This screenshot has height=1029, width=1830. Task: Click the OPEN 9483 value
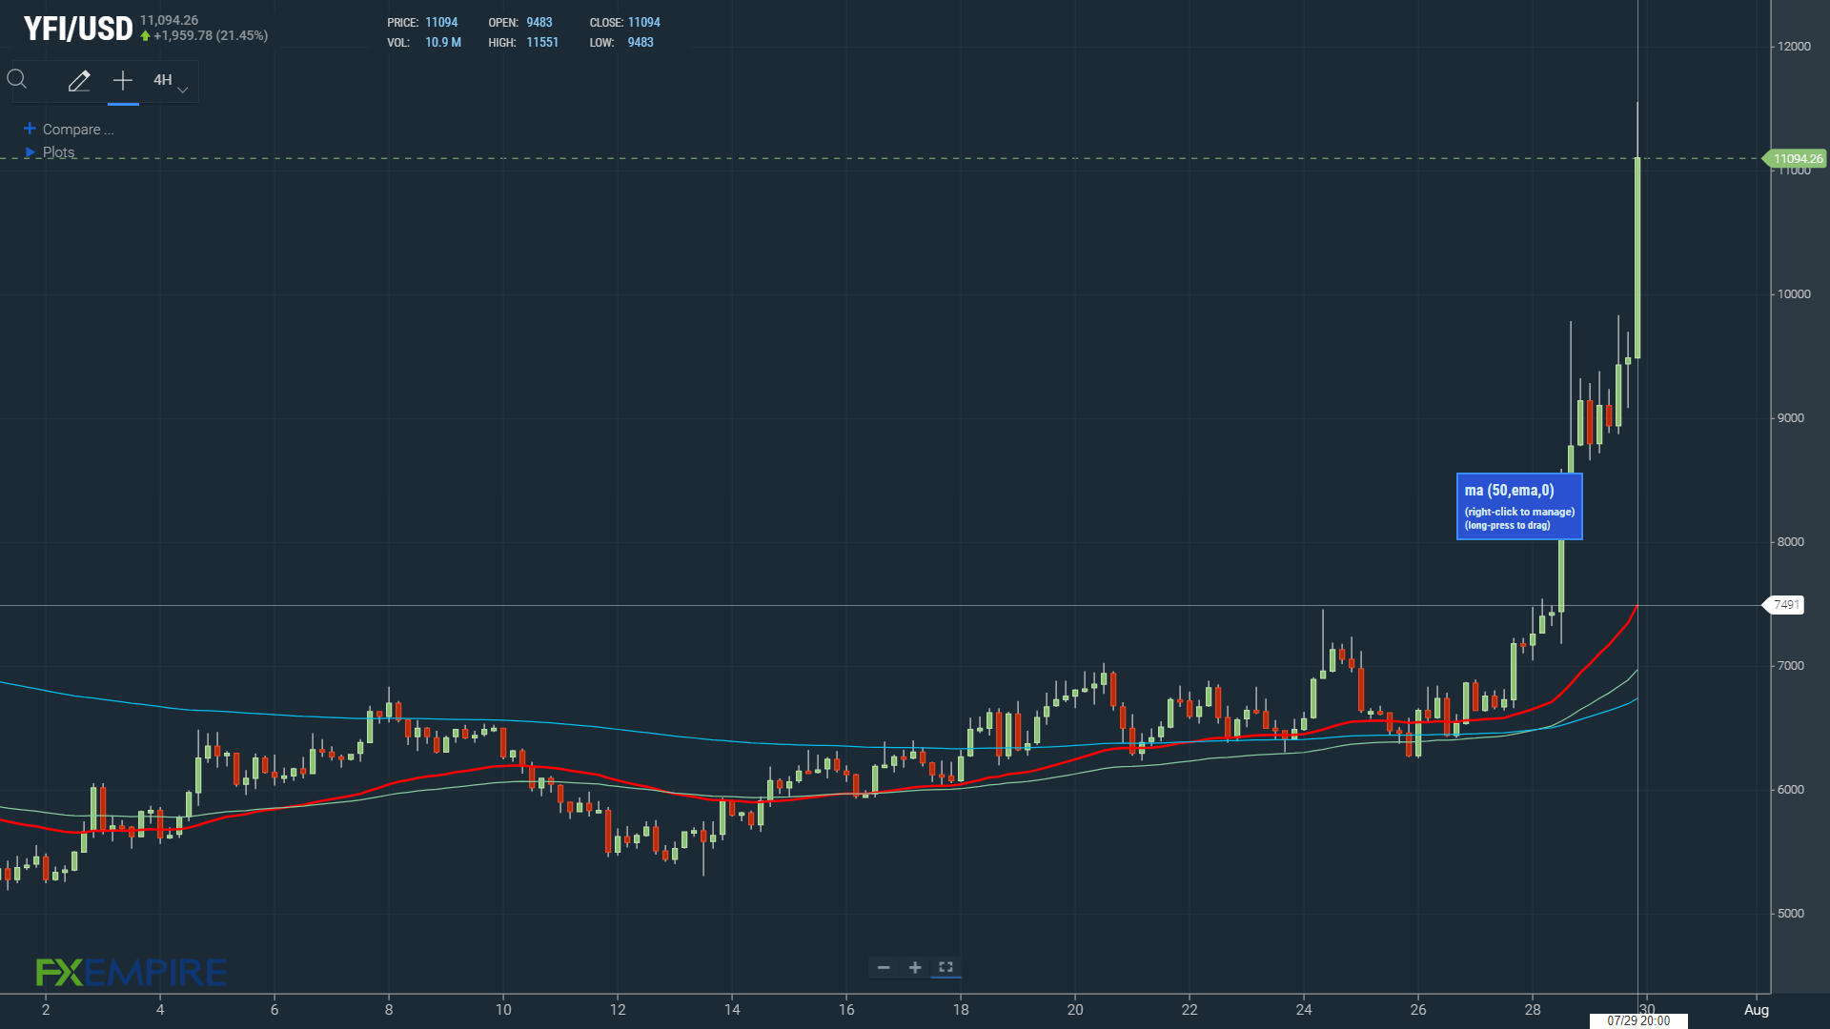tap(539, 22)
